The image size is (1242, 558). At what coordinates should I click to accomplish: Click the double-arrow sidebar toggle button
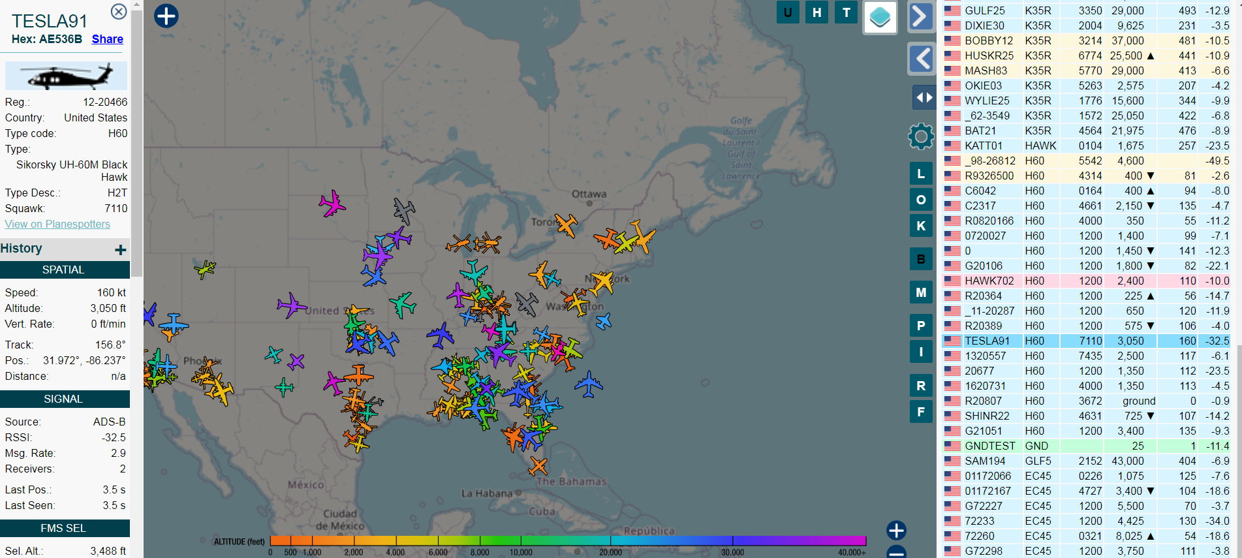click(924, 98)
